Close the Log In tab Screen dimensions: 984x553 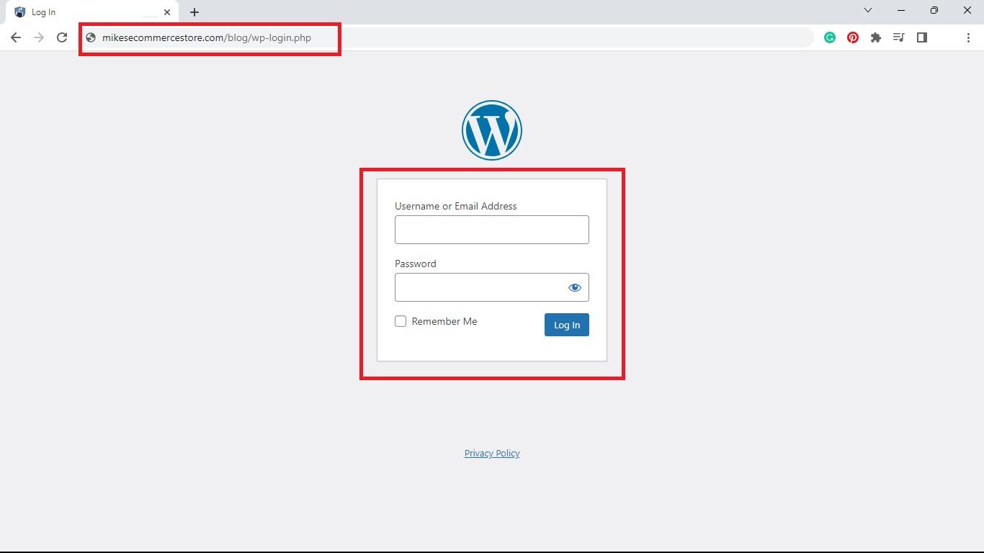tap(167, 12)
